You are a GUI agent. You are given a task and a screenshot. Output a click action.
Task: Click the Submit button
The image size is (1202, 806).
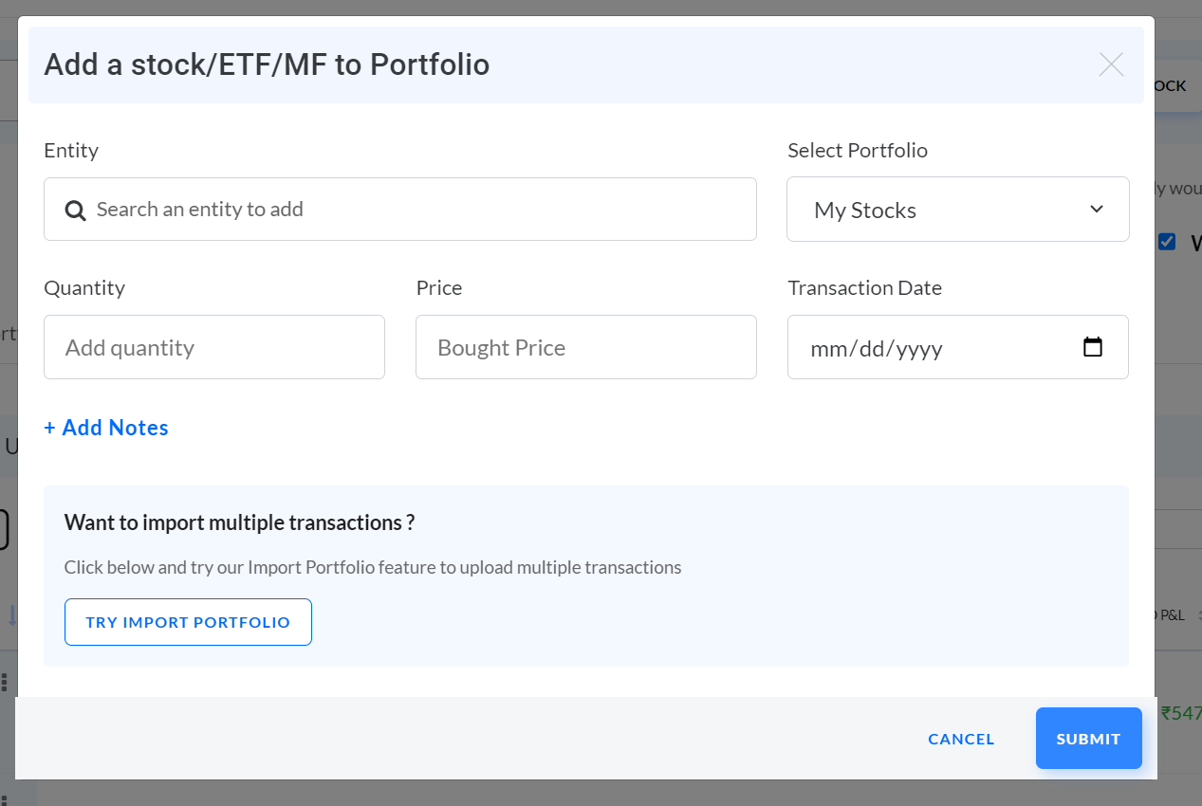(1089, 738)
